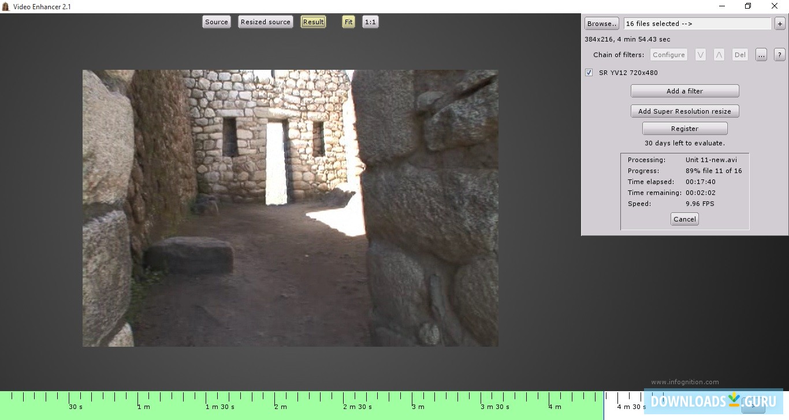The width and height of the screenshot is (789, 420).
Task: Click the 16 files selected field
Action: click(x=697, y=24)
